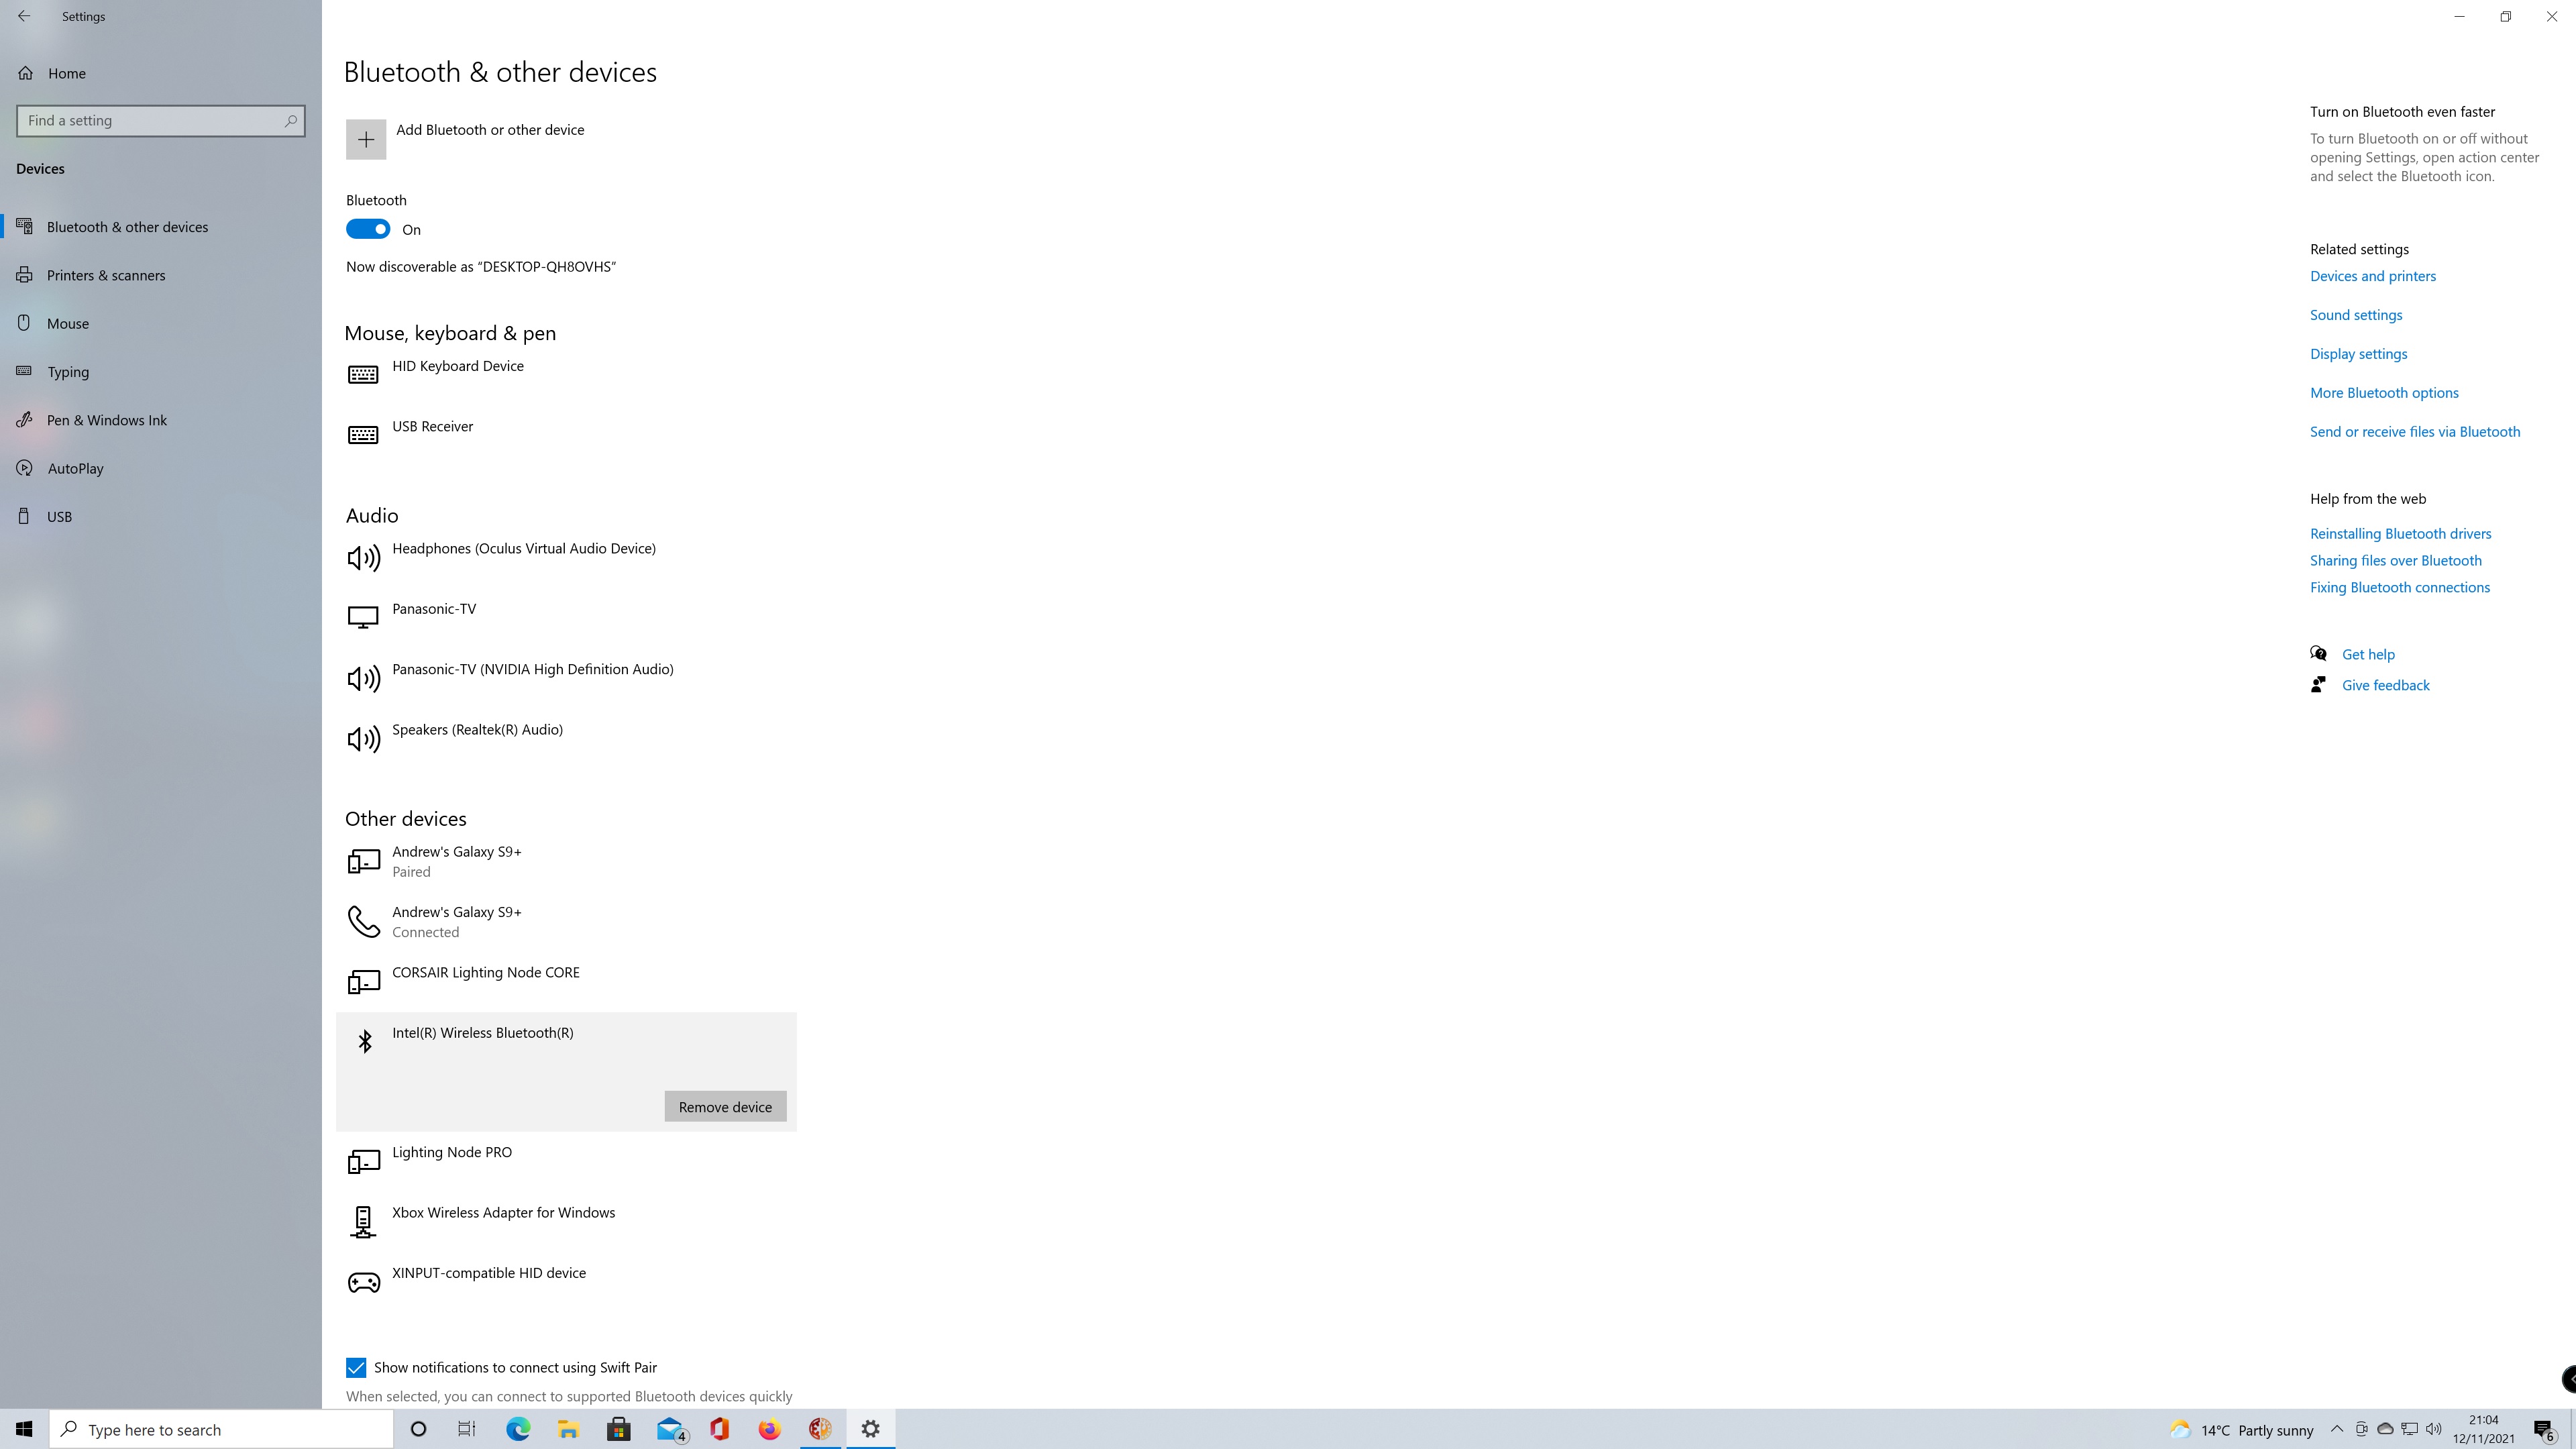2576x1449 pixels.
Task: Click the Xbox Wireless Adapter for Windows icon
Action: coord(363,1221)
